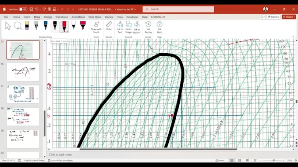Start slideshow from the beginning icon

[50, 9]
